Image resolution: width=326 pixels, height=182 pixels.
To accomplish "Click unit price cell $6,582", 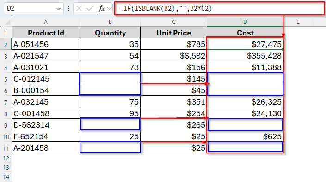I will [173, 56].
